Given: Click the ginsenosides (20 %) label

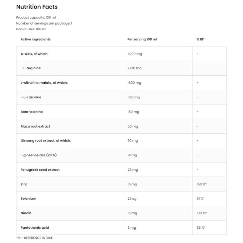Looking at the screenshot, I should click(39, 155).
